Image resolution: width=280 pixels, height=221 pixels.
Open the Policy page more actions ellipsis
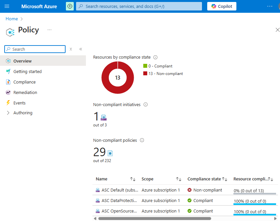[50, 30]
